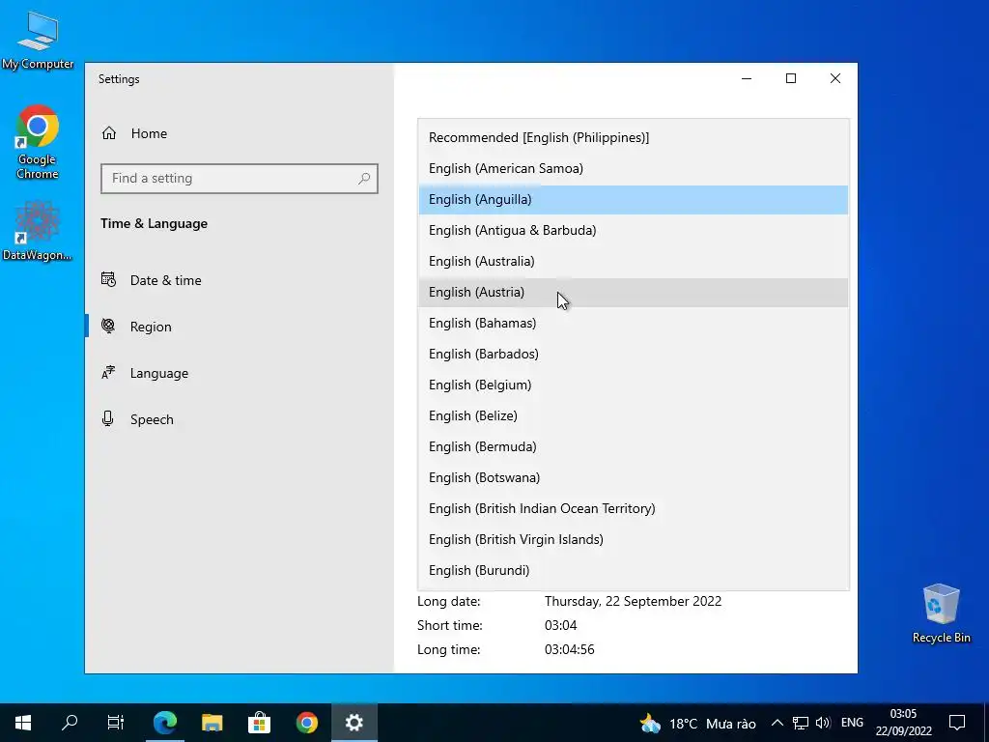Choose English (Bermuda) entry
Image resolution: width=989 pixels, height=742 pixels.
tap(634, 446)
